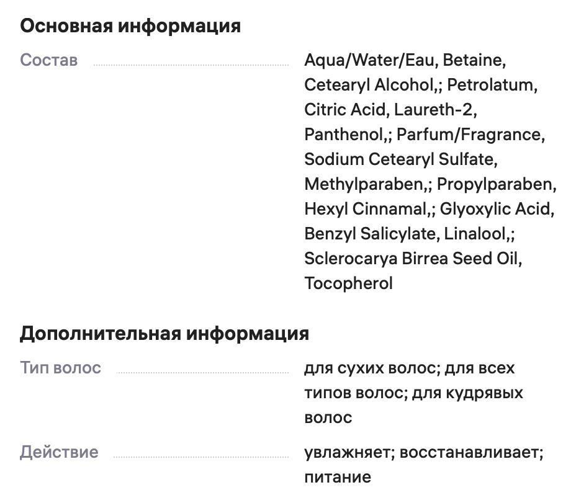The image size is (576, 490).
Task: Click "Sclerocarya Birrea Seed Oil" ingredient
Action: (x=413, y=259)
